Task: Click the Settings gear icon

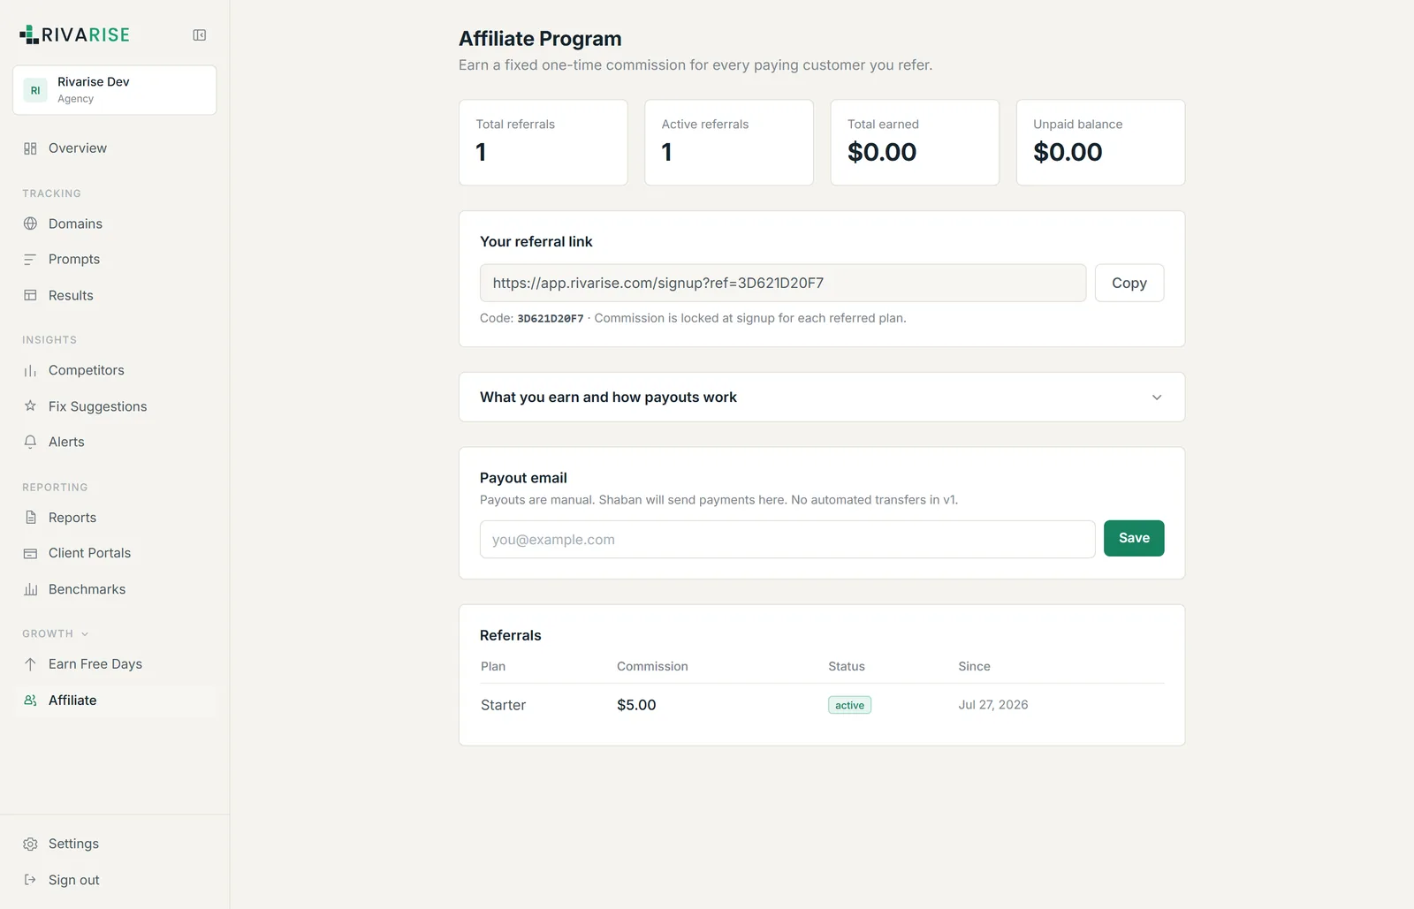Action: 30,845
